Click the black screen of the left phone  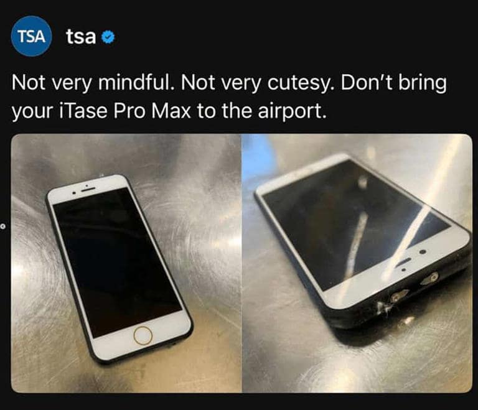[x=118, y=262]
